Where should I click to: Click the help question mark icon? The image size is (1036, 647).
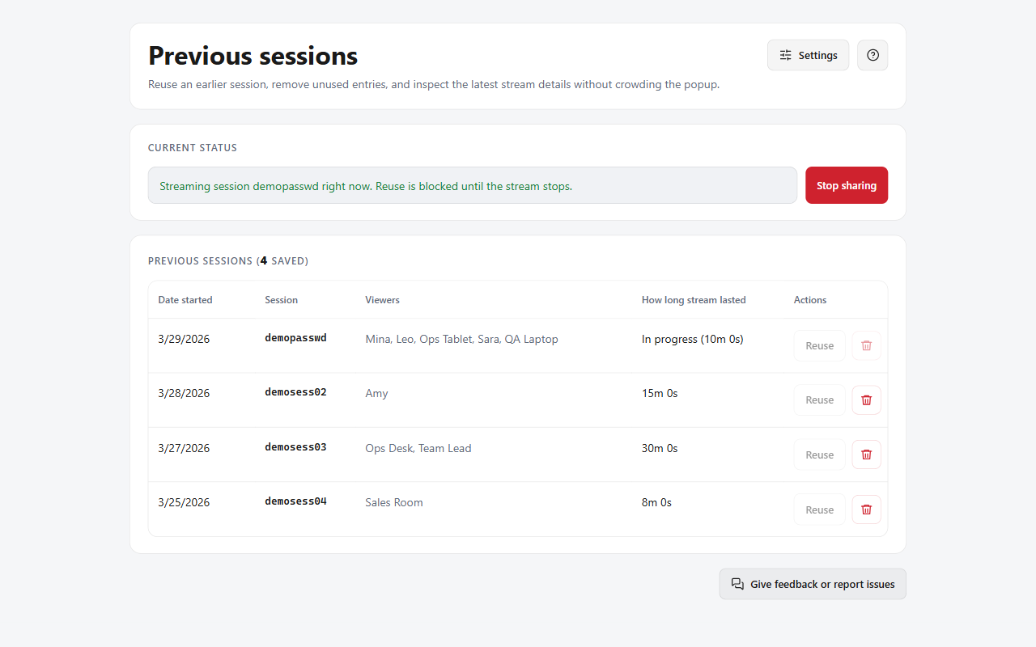873,55
